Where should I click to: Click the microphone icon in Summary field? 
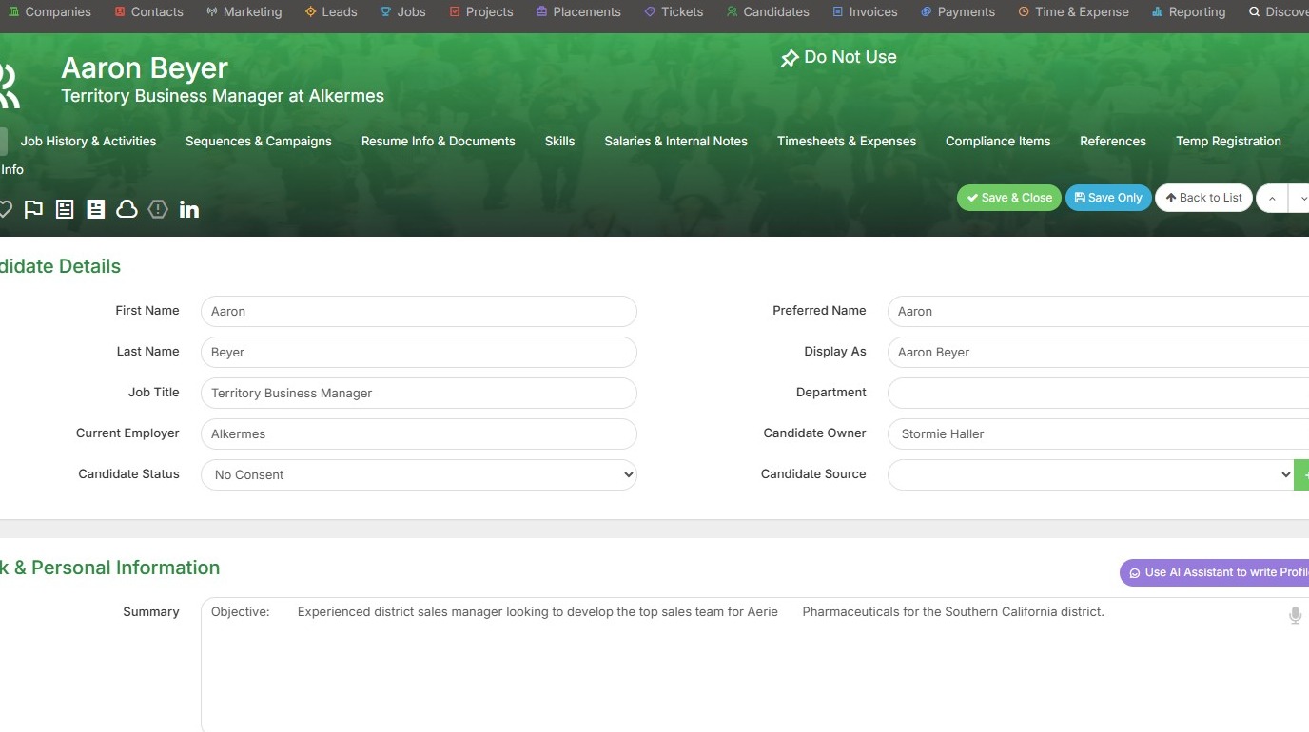(x=1295, y=615)
